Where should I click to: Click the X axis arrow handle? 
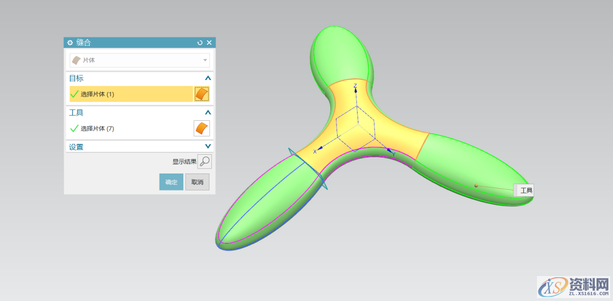[x=319, y=149]
